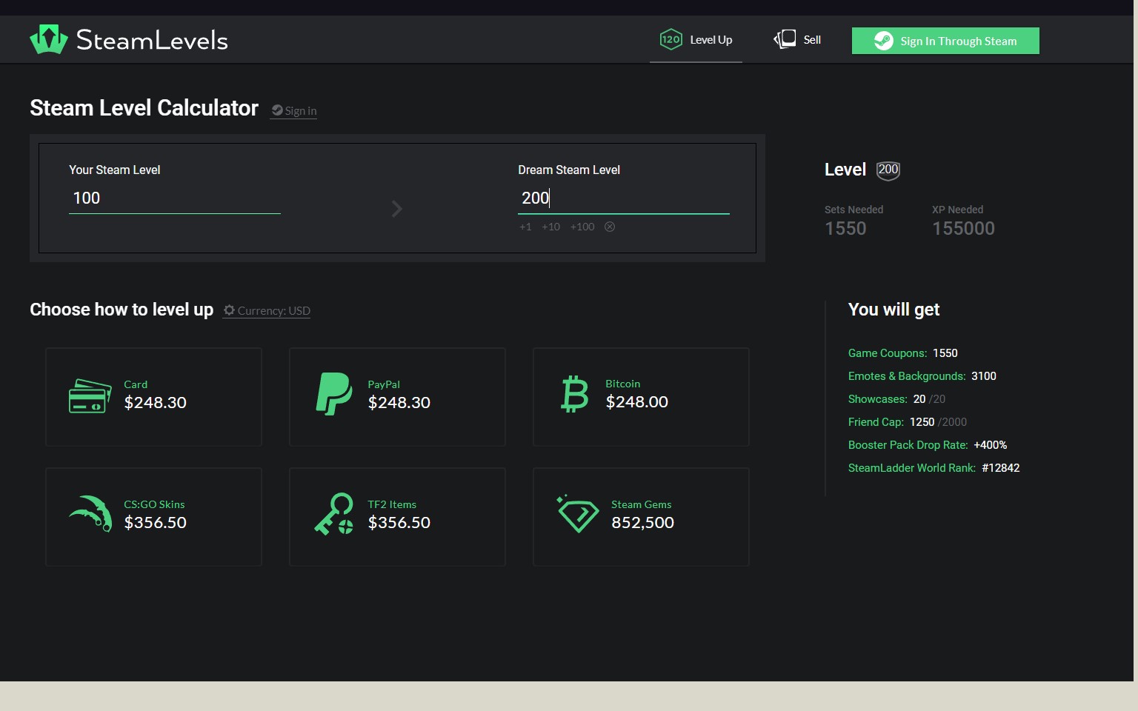Click the SteamLevels logo icon

click(x=49, y=39)
